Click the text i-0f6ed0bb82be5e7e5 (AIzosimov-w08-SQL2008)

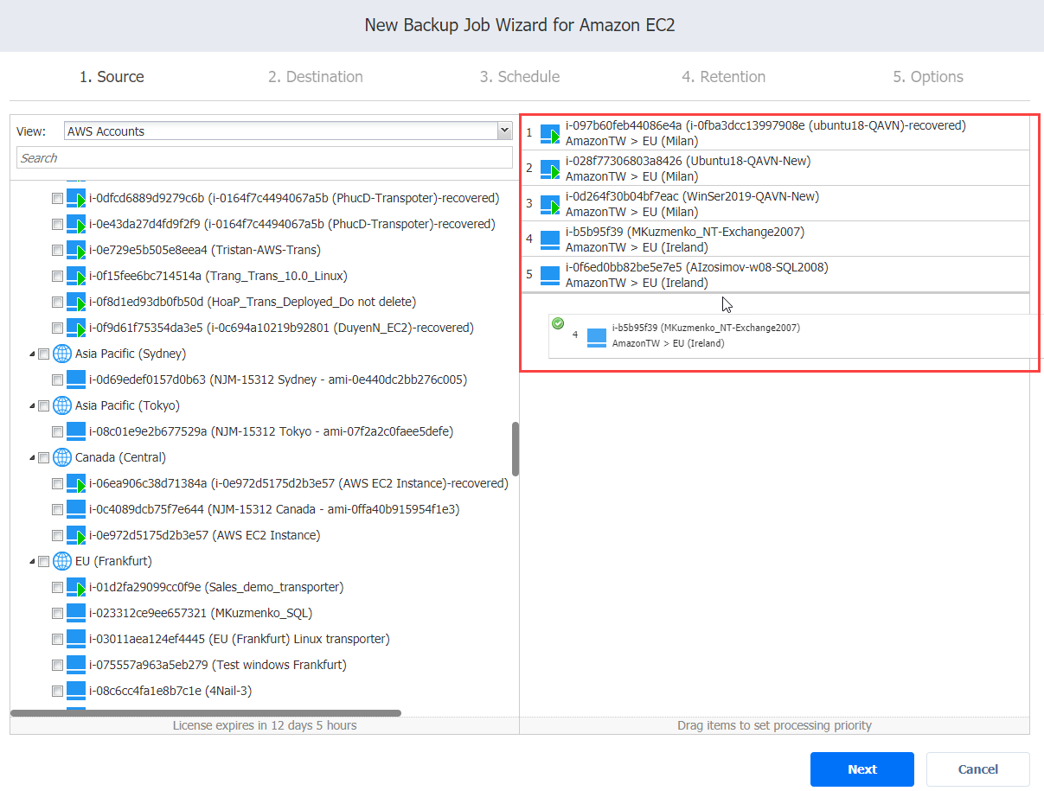pos(697,268)
